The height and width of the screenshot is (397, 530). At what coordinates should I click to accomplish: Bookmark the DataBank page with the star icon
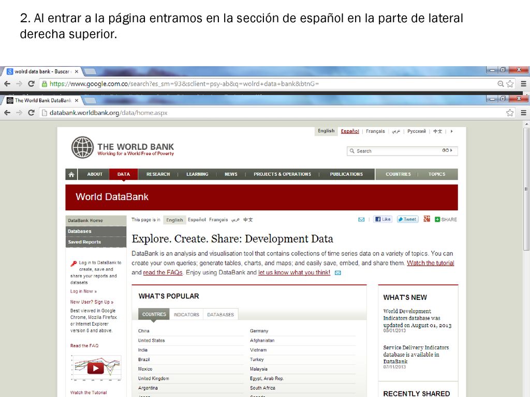pyautogui.click(x=510, y=113)
